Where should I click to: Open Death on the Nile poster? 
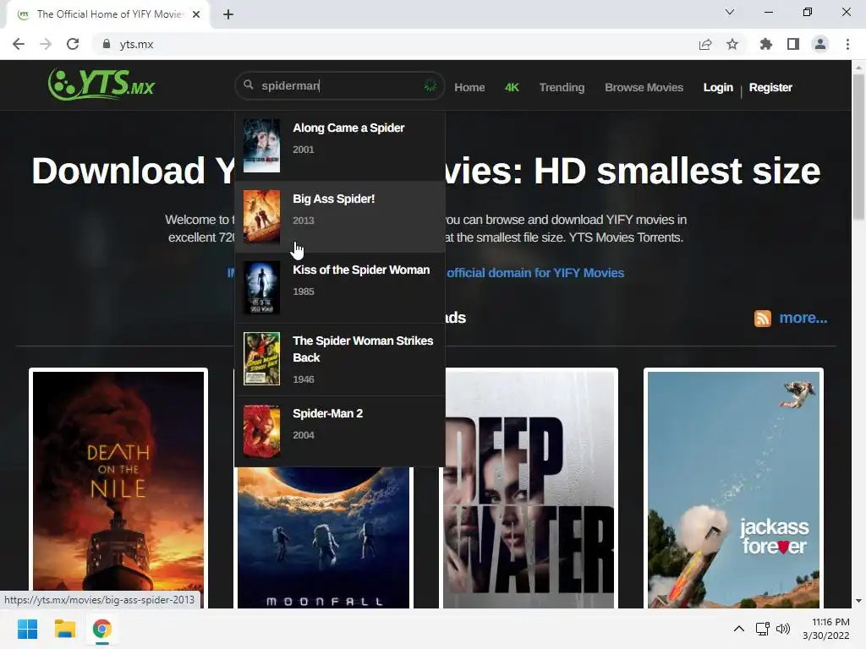click(118, 488)
